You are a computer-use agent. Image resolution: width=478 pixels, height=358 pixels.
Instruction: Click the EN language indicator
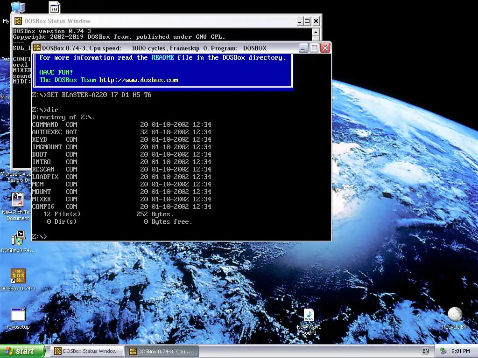(x=426, y=351)
